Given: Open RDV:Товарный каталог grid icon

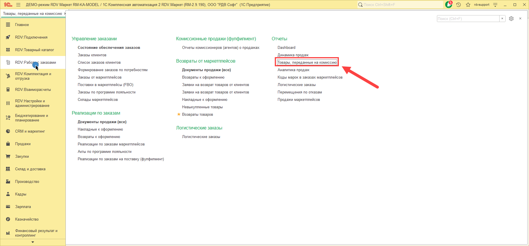Looking at the screenshot, I should point(8,50).
